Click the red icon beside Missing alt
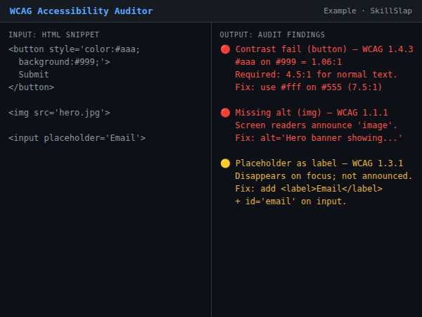Viewport: 422px width, 317px height. tap(225, 113)
